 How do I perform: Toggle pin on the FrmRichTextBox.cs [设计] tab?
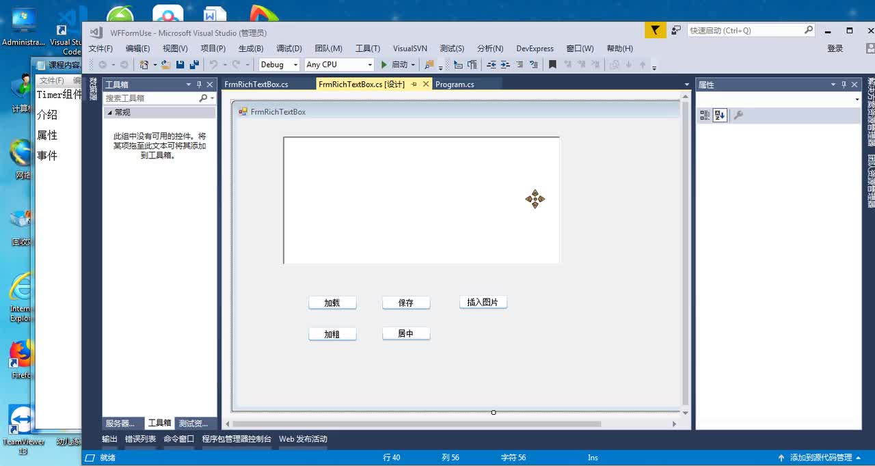[414, 84]
